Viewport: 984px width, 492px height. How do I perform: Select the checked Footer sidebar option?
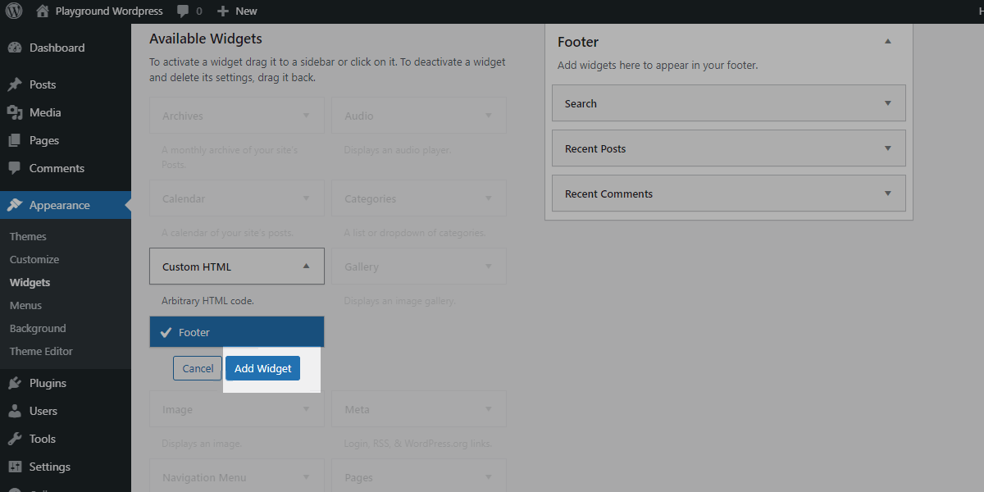tap(236, 332)
